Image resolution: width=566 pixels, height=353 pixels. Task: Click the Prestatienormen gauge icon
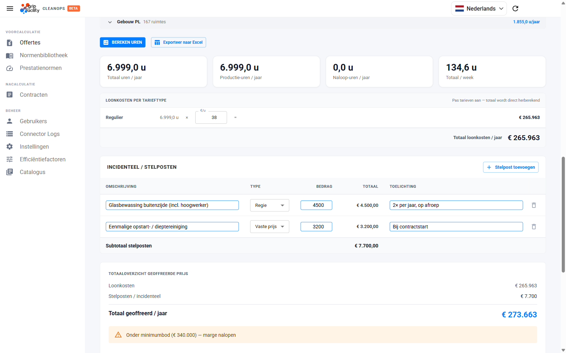click(10, 68)
